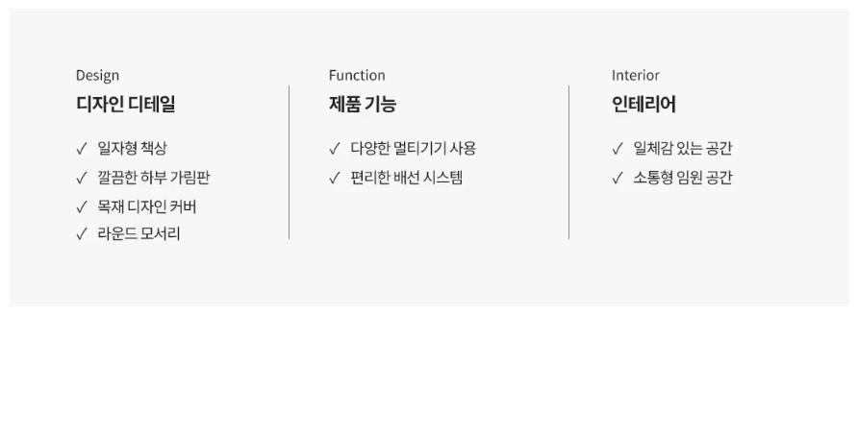Viewport: 858px width, 435px height.
Task: Select the Function label text
Action: [357, 75]
